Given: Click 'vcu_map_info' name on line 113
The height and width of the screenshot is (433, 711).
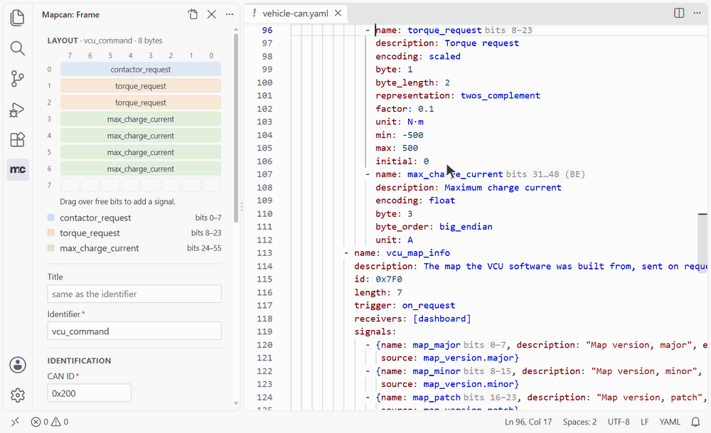Looking at the screenshot, I should (418, 253).
